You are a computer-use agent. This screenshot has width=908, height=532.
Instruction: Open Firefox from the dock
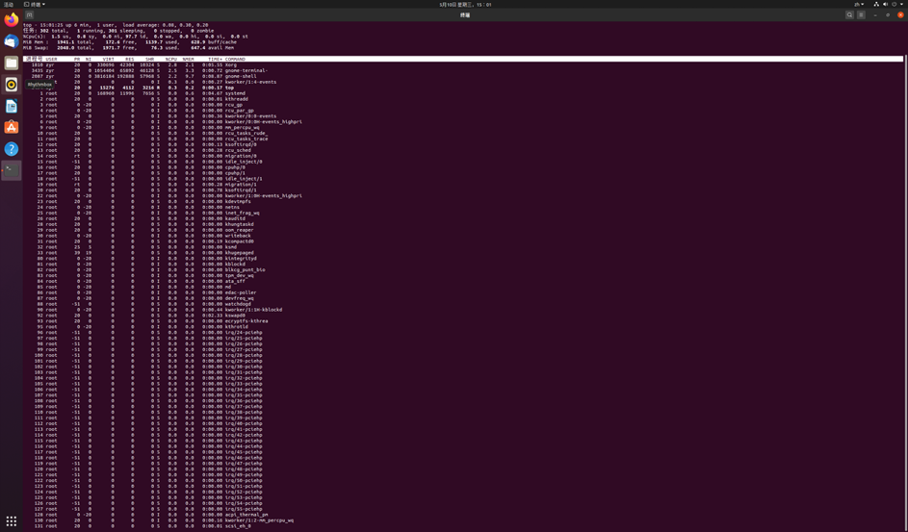11,19
